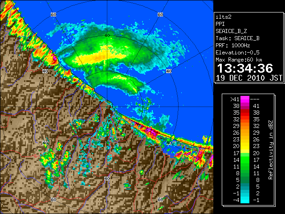The width and height of the screenshot is (285, 214).
Task: Click the "Reflectivity in dBZ" legend title
Action: tap(271, 150)
